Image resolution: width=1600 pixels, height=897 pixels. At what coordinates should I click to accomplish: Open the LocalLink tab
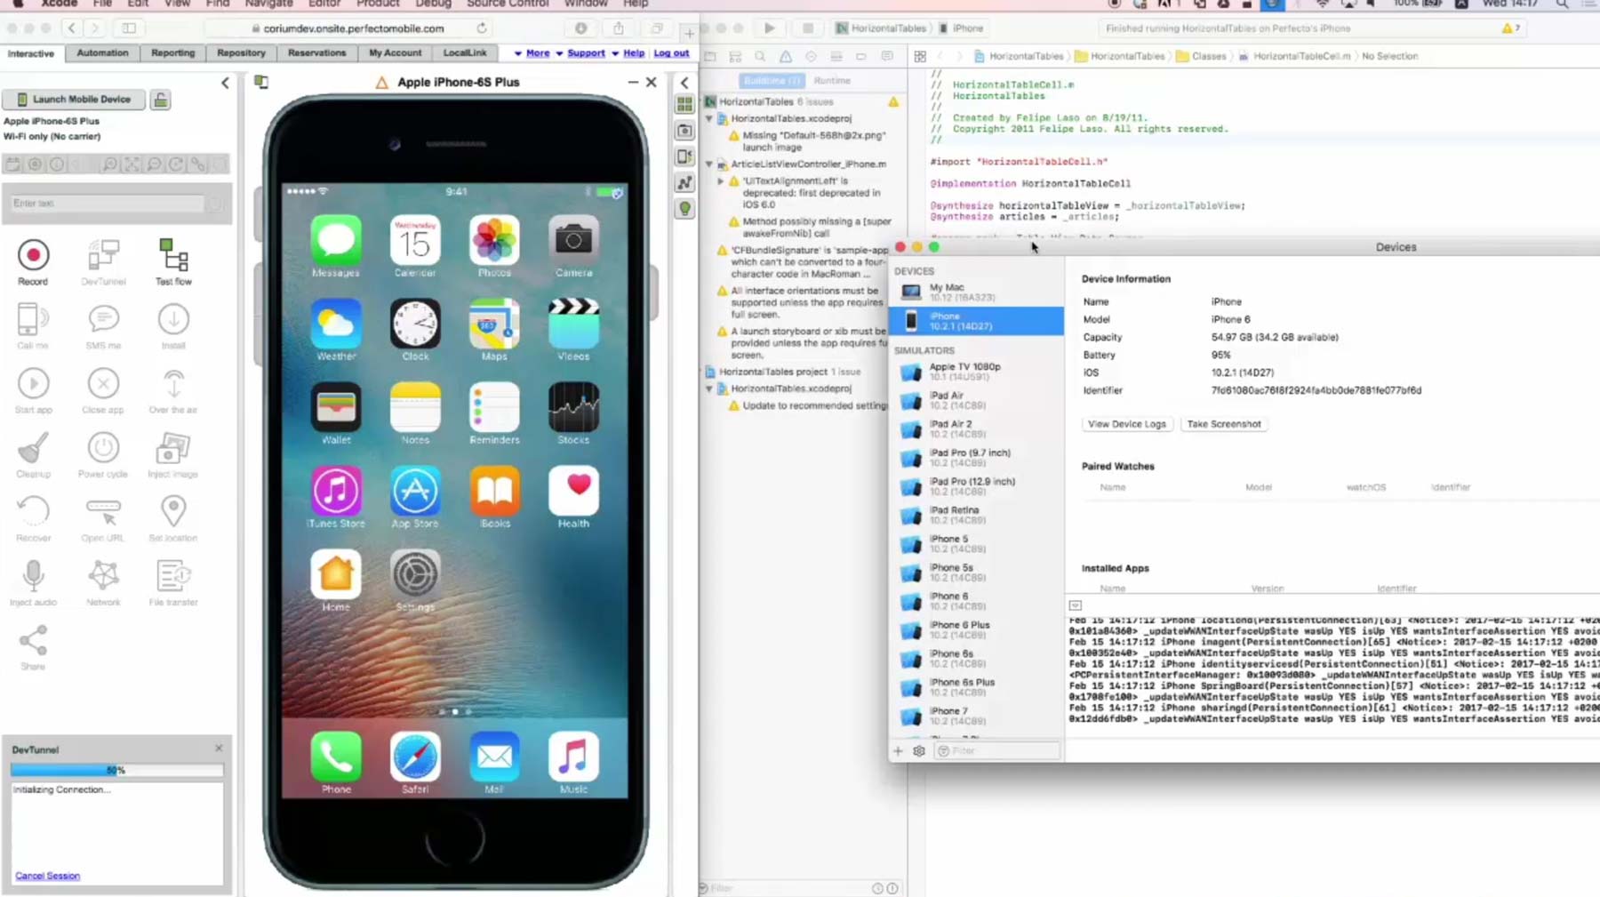point(465,53)
